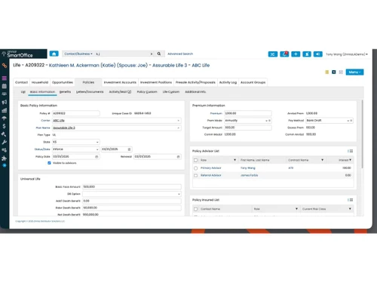Viewport: 377px width, 283px height.
Task: Open the Contact/Business search type dropdown
Action: pyautogui.click(x=78, y=54)
